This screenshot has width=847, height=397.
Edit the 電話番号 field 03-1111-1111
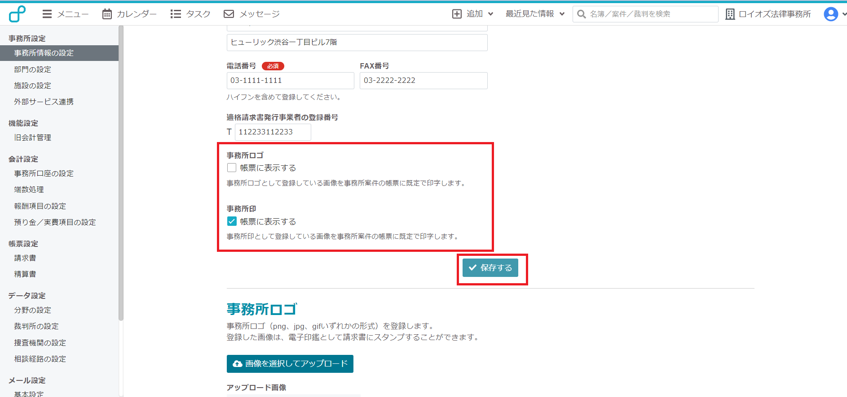point(290,81)
